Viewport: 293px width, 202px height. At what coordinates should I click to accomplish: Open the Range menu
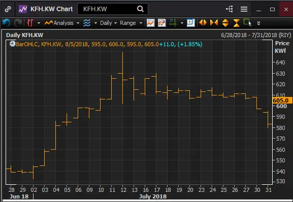coord(128,23)
